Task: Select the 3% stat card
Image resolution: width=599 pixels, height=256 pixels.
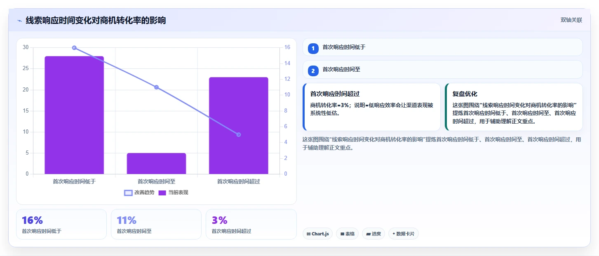Action: 251,224
